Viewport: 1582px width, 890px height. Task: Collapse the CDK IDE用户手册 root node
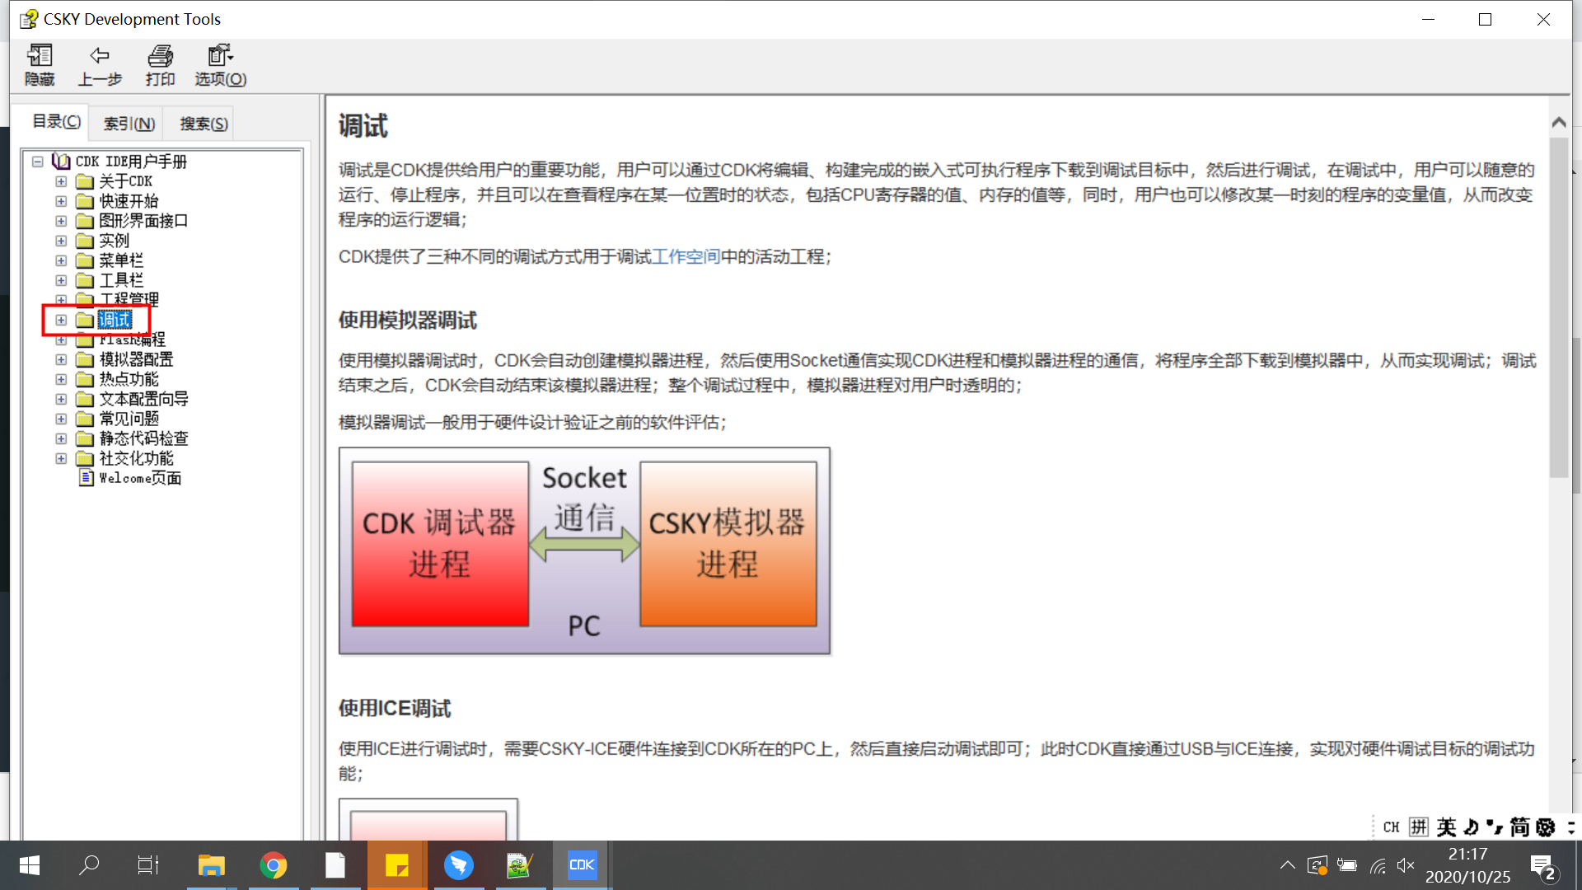[37, 161]
